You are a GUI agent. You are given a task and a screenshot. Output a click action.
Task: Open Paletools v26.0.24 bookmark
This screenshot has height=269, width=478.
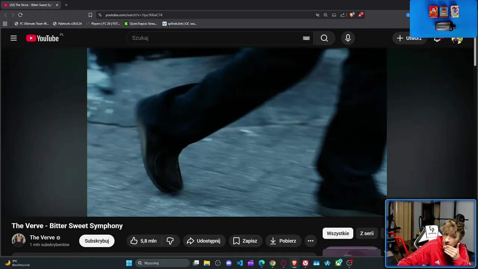(x=68, y=24)
